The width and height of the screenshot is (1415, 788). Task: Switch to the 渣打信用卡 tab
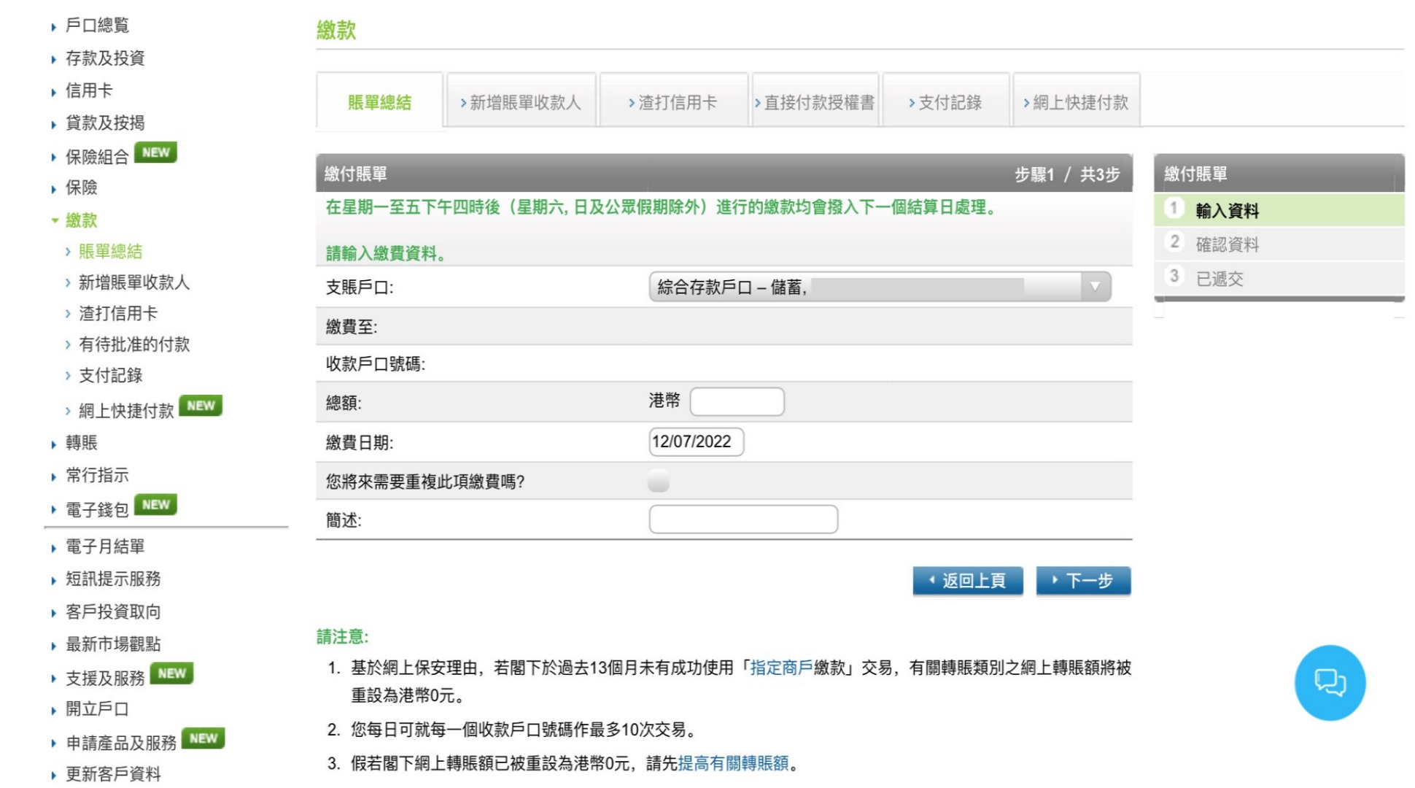pos(672,101)
